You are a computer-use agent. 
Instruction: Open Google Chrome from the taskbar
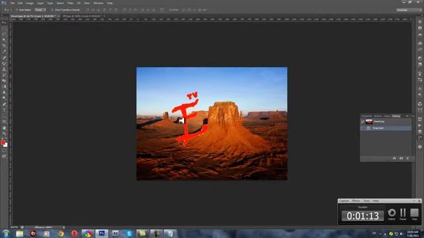[60, 233]
